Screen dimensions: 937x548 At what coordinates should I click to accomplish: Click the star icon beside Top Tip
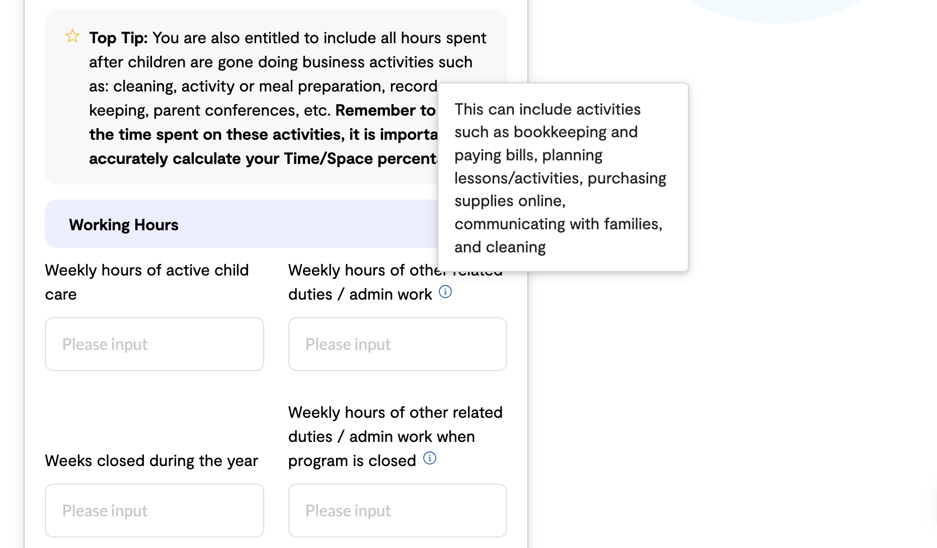[x=72, y=36]
